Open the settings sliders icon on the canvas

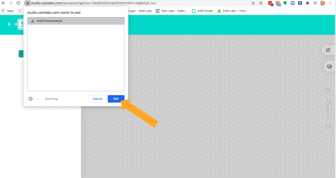pyautogui.click(x=328, y=50)
